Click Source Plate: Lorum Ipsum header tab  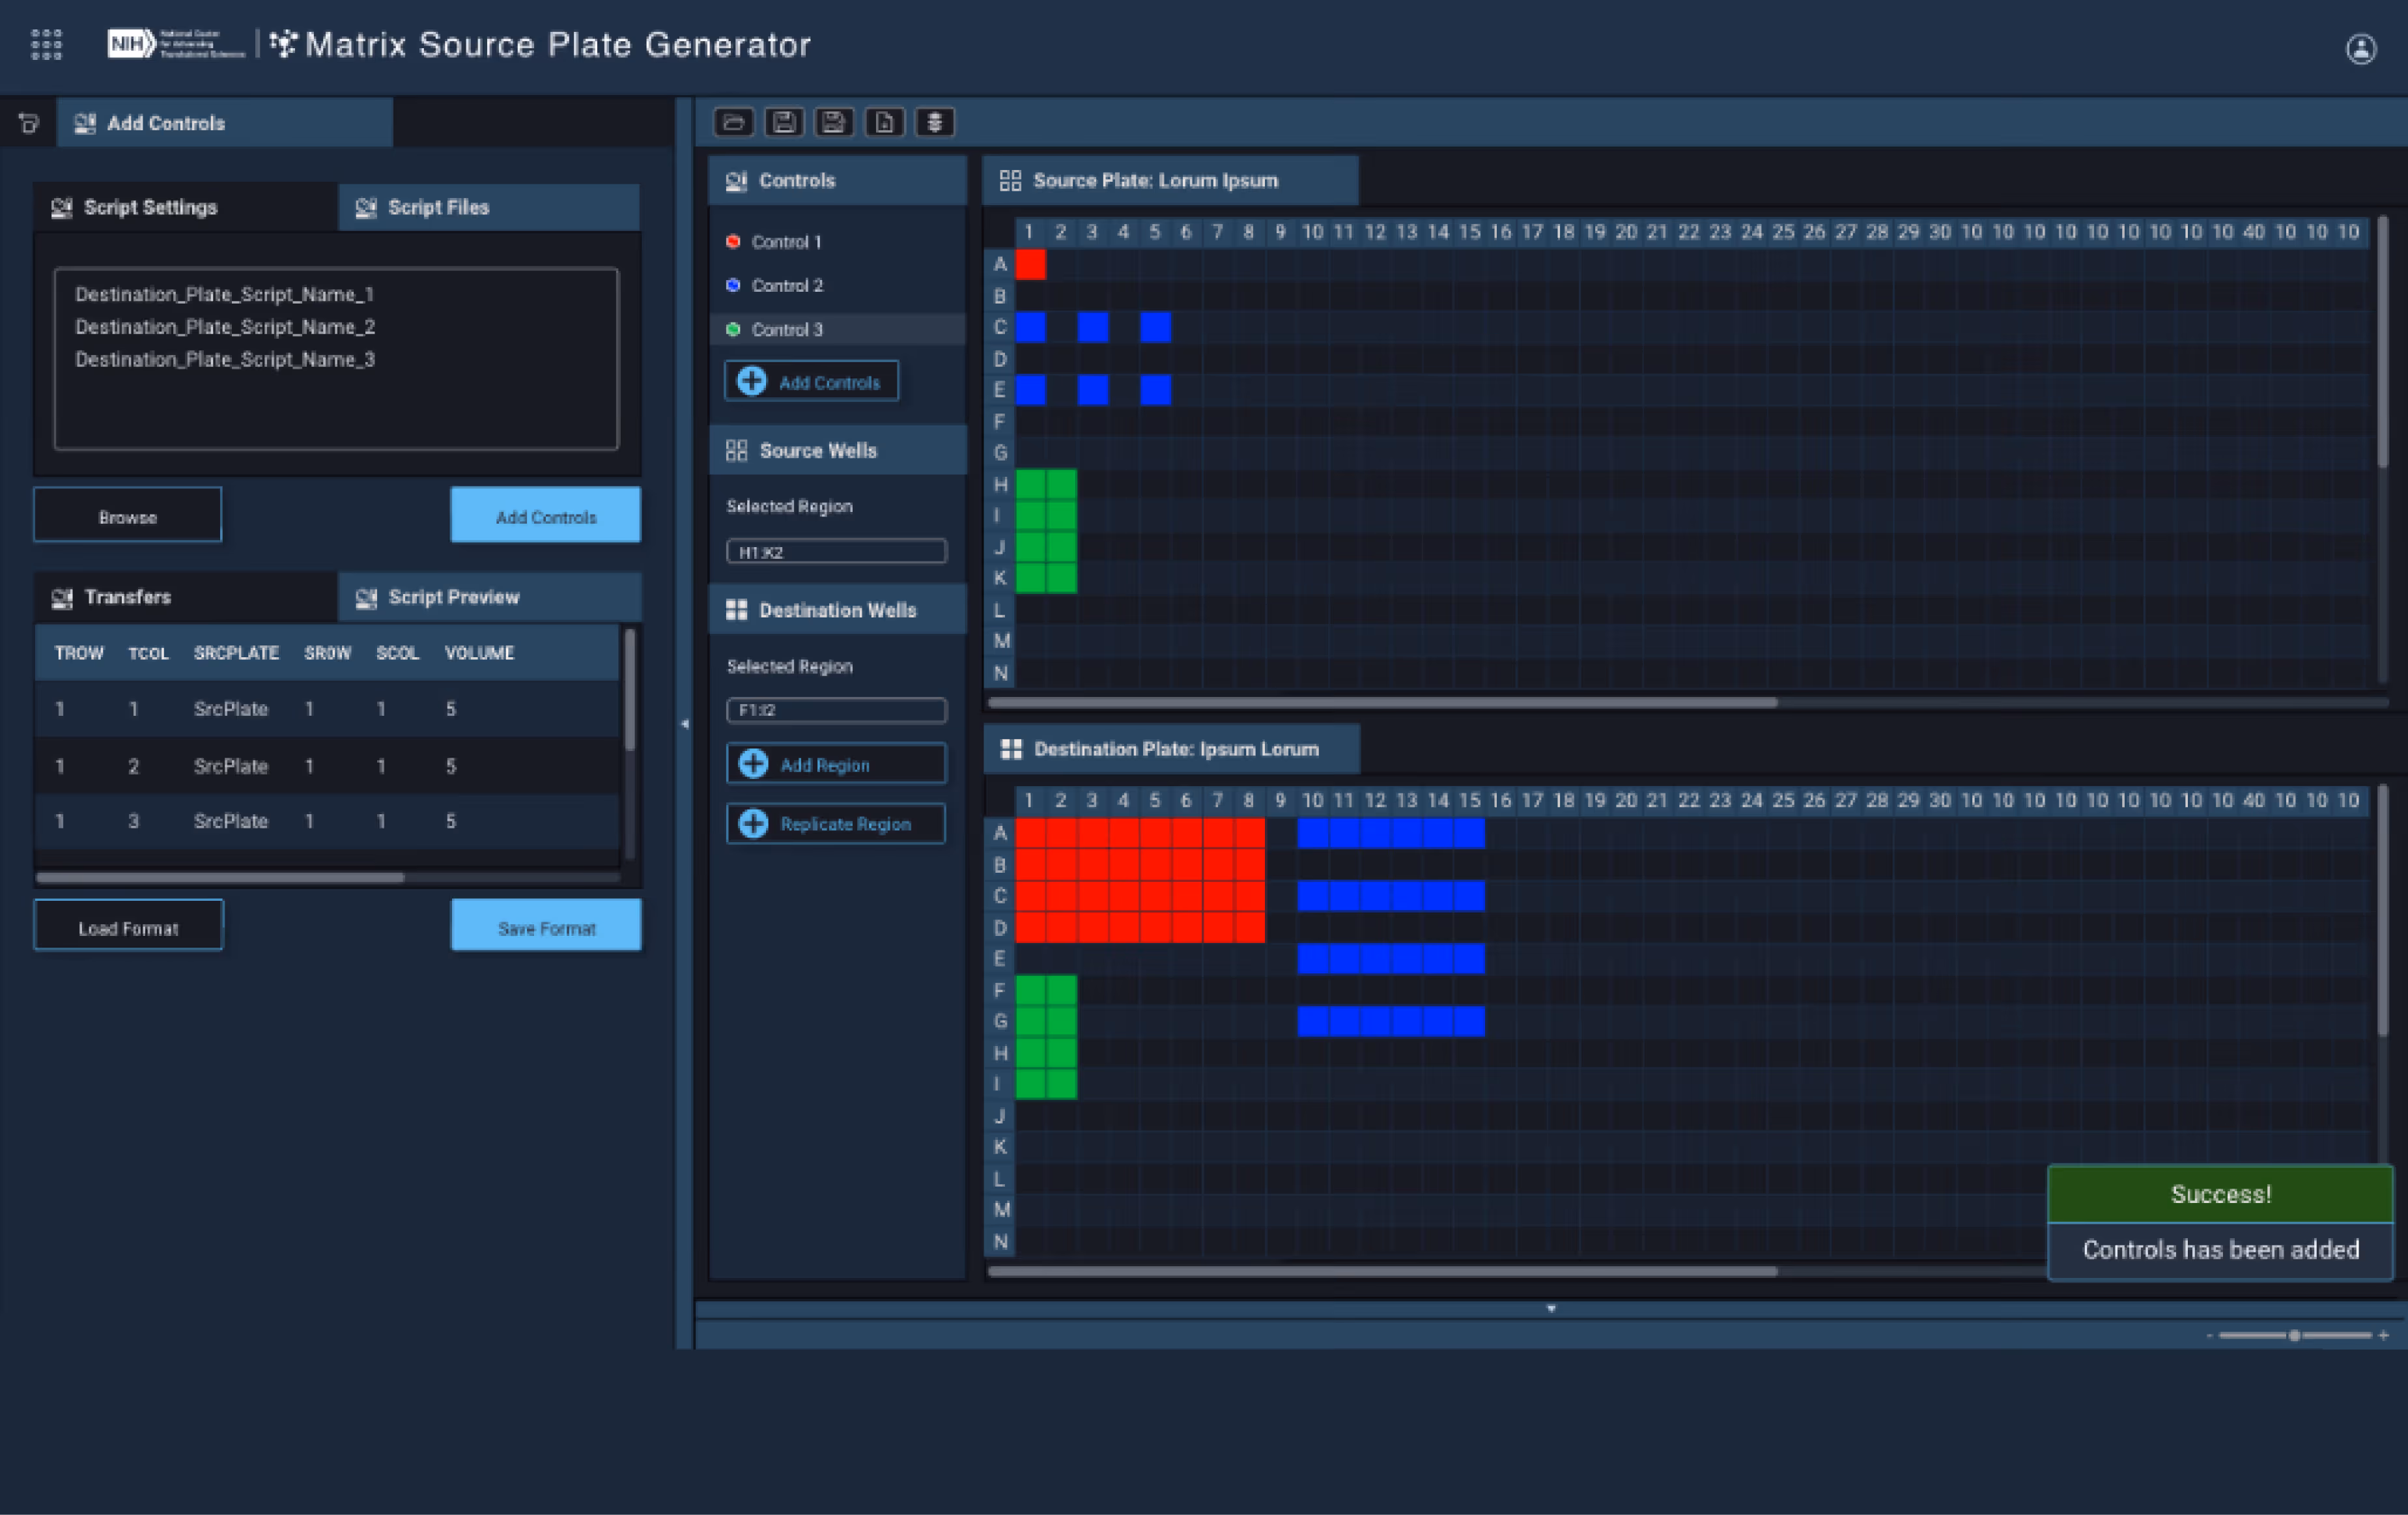coord(1171,181)
